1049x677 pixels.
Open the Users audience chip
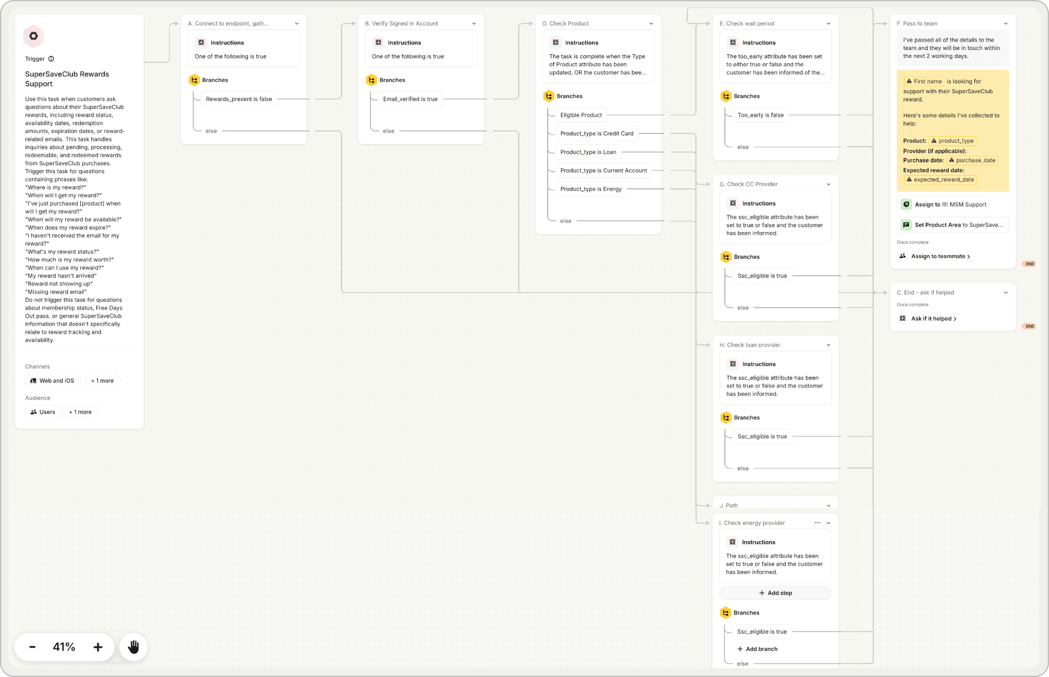43,412
